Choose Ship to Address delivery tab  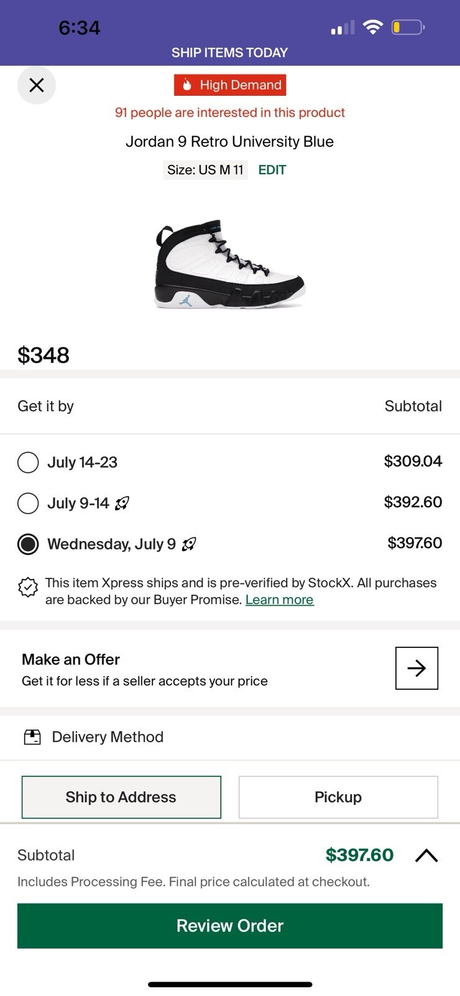click(121, 797)
